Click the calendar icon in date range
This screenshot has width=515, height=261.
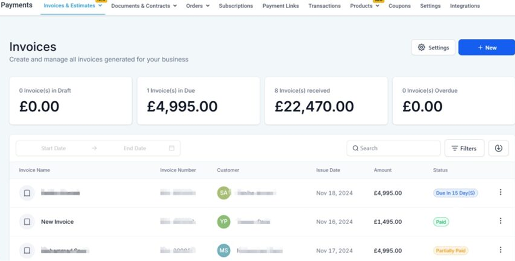(172, 148)
